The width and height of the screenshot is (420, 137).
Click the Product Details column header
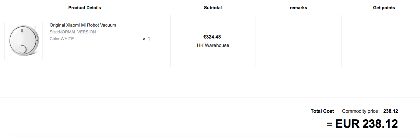(85, 7)
